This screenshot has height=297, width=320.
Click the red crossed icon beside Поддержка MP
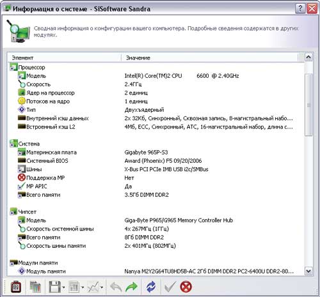click(22, 178)
